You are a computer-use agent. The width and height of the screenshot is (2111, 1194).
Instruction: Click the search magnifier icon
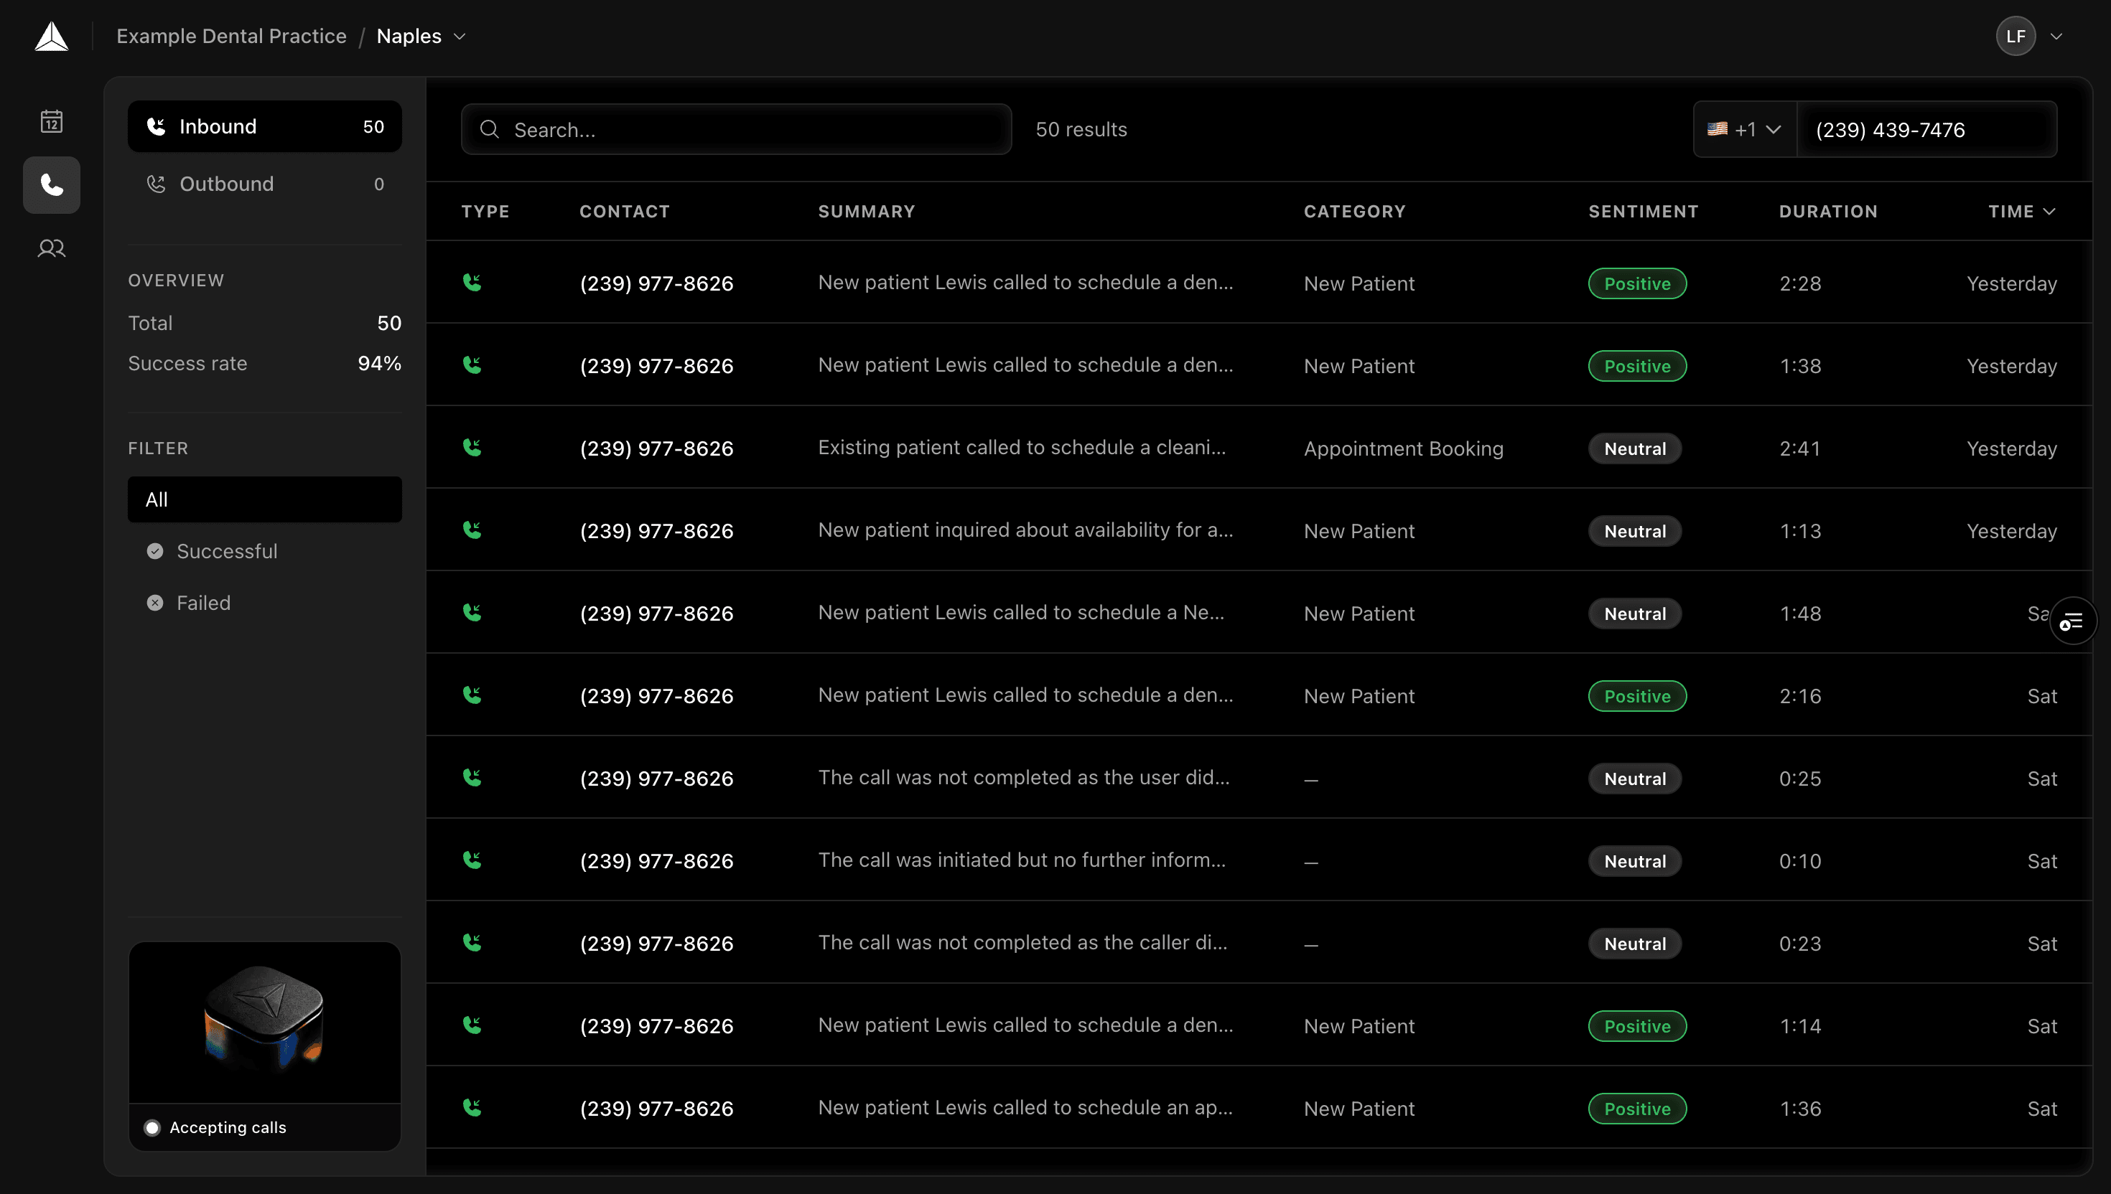tap(489, 130)
